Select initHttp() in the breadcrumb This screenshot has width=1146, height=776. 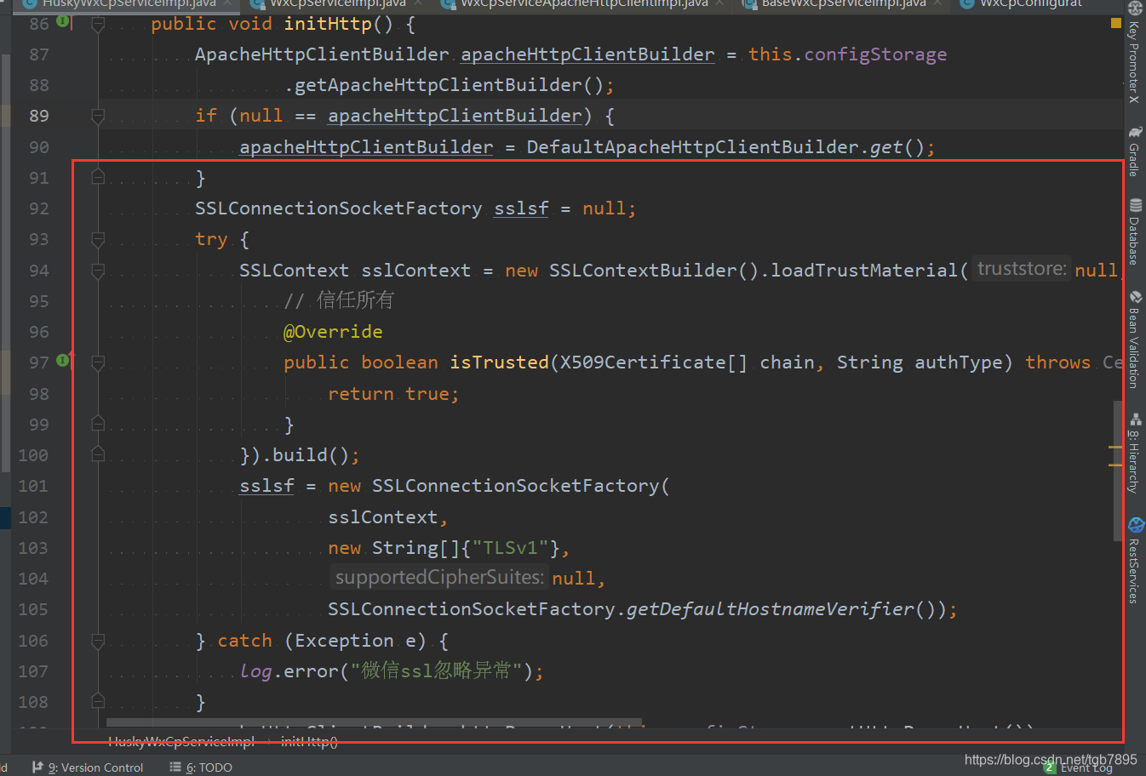[x=309, y=742]
